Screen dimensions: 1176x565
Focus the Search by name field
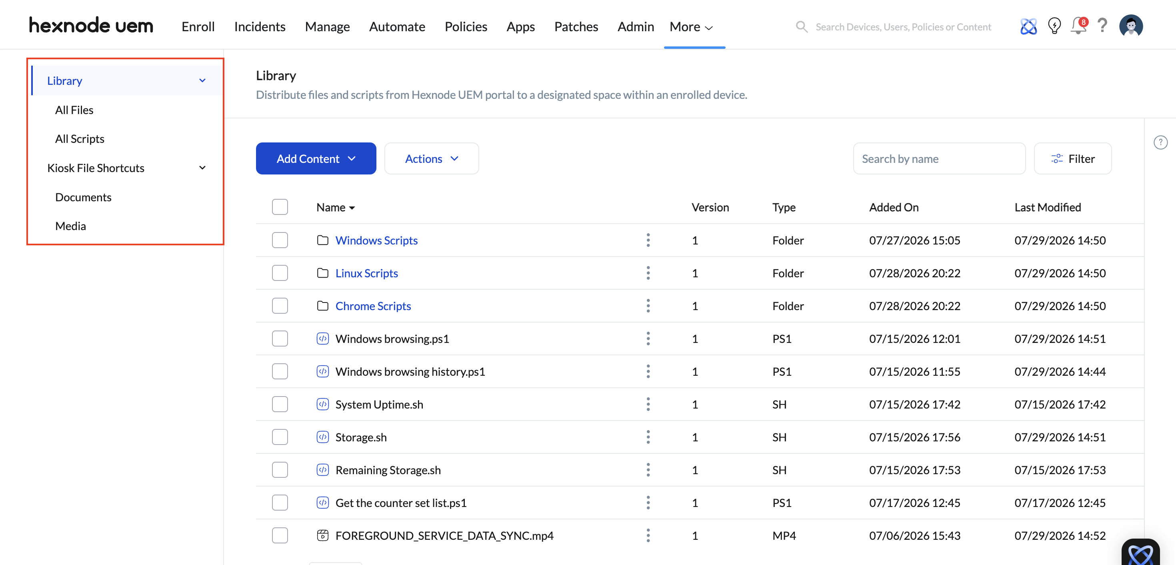(939, 158)
